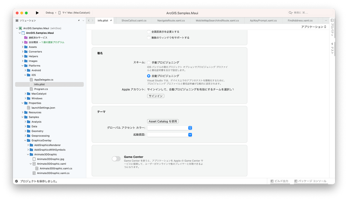Open the グローバル アクセント カラー picker
Image resolution: width=348 pixels, height=201 pixels.
coord(190,128)
